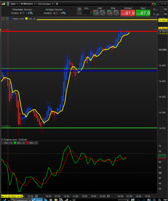Click the Heikin-Ashi blue-red color swatch
The height and width of the screenshot is (201, 168).
click(x=11, y=19)
